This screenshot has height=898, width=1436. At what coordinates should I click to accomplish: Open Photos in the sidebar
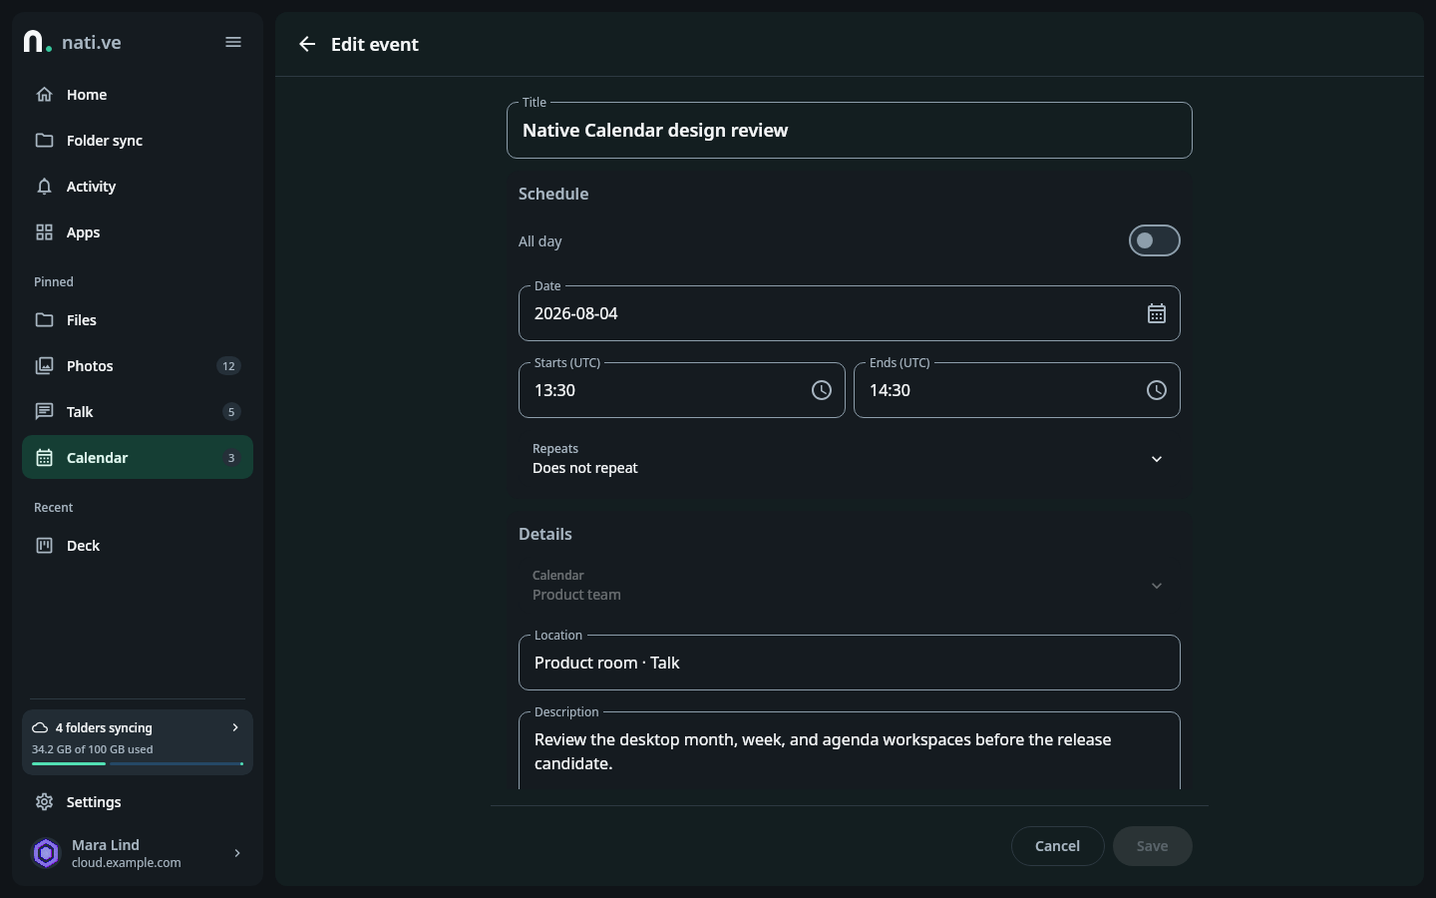[138, 366]
